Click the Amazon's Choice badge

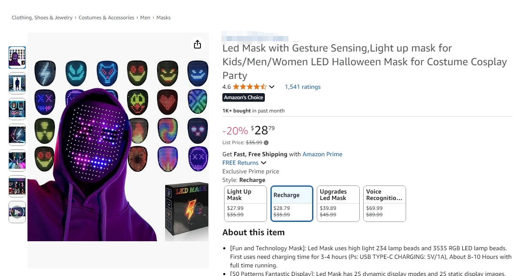[243, 97]
